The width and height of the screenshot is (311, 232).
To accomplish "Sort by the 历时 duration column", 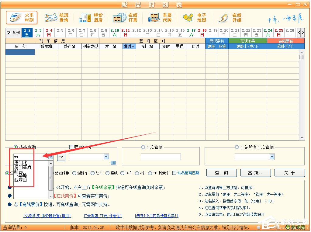I will (195, 46).
